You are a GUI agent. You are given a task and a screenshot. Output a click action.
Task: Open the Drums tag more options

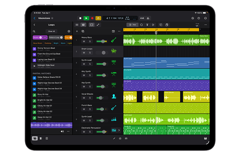coord(45,37)
